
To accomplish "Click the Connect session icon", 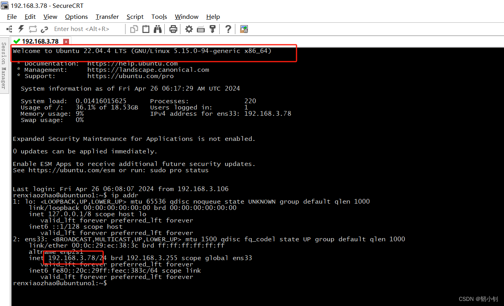I will [9, 29].
